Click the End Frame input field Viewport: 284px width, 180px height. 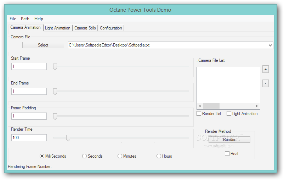tap(29, 91)
